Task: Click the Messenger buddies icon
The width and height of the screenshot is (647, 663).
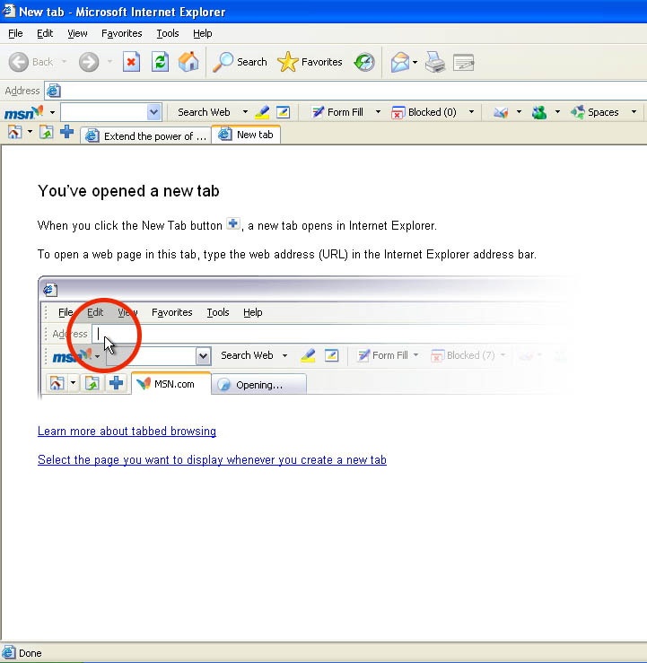Action: point(539,112)
